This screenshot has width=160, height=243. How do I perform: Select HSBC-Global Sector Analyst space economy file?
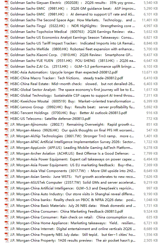coord(72,89)
